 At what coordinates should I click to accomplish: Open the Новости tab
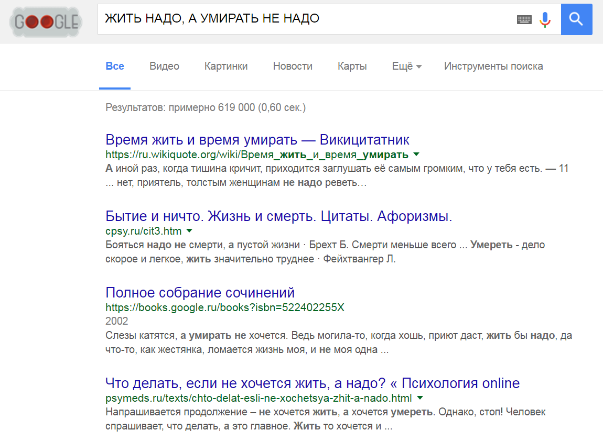(x=293, y=66)
